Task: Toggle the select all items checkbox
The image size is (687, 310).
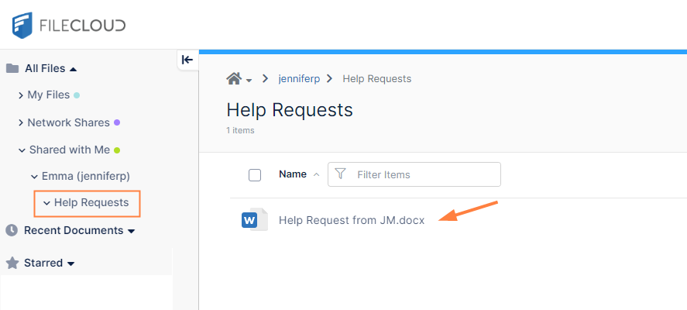Action: (255, 175)
